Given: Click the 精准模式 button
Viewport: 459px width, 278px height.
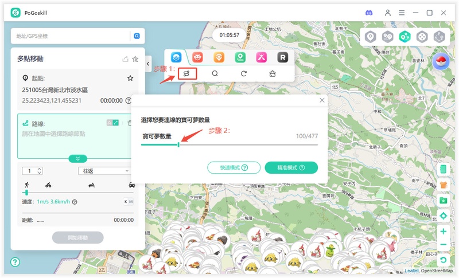Looking at the screenshot, I should pyautogui.click(x=291, y=167).
